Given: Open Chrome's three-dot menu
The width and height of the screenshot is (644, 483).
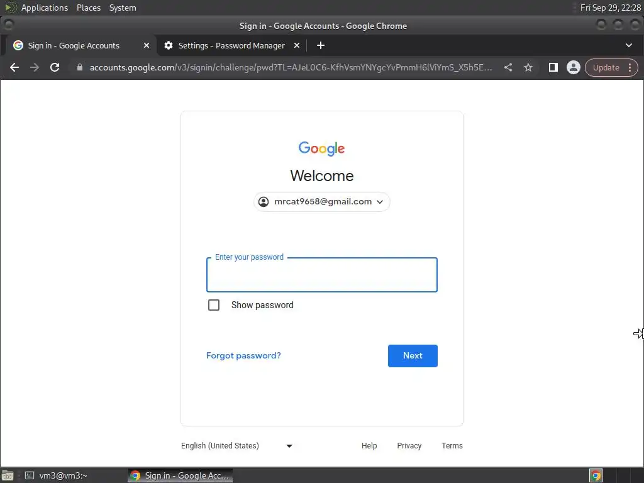Looking at the screenshot, I should [630, 67].
